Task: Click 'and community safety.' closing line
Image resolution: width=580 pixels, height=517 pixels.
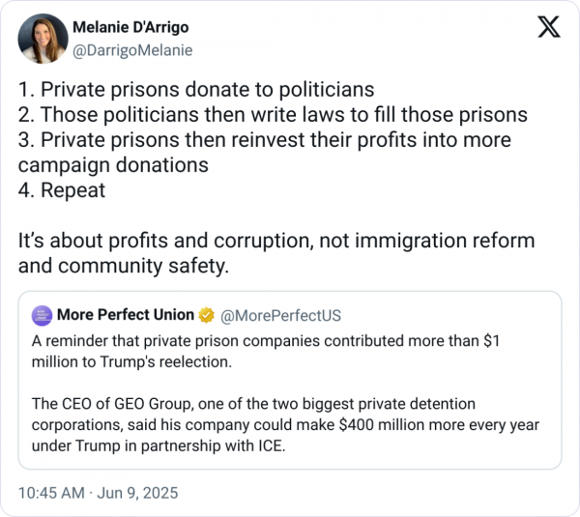Action: click(x=124, y=266)
